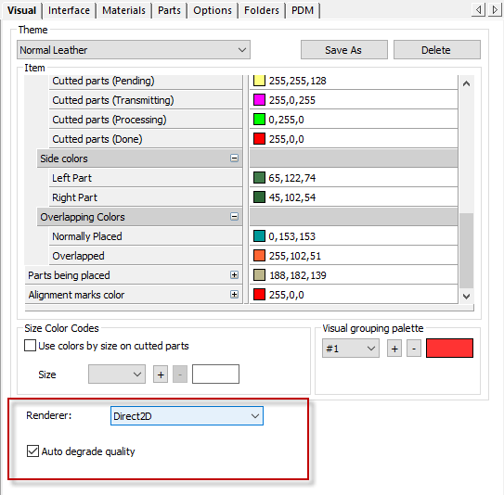Remove the visual grouping palette entry

coord(414,349)
